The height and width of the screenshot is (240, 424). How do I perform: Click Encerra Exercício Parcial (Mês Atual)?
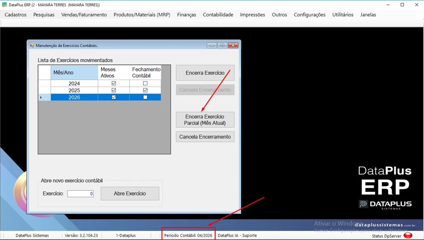pos(205,120)
